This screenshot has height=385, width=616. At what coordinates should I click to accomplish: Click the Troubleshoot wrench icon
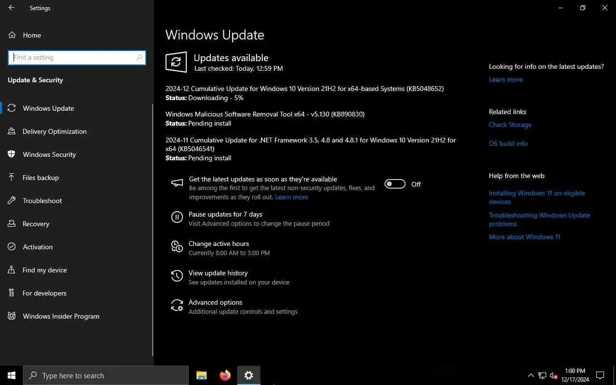click(x=12, y=201)
